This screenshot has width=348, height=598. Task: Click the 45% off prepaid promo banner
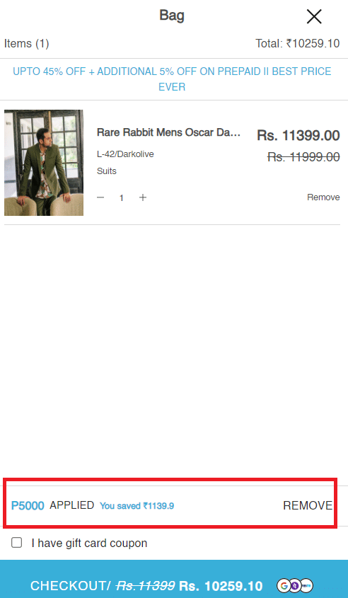tap(172, 79)
